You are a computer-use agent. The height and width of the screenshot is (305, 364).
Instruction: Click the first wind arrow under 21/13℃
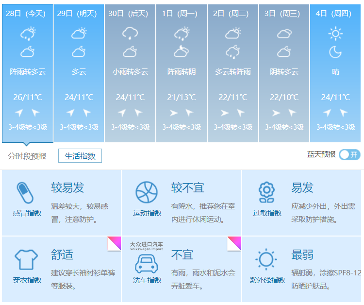pyautogui.click(x=173, y=113)
